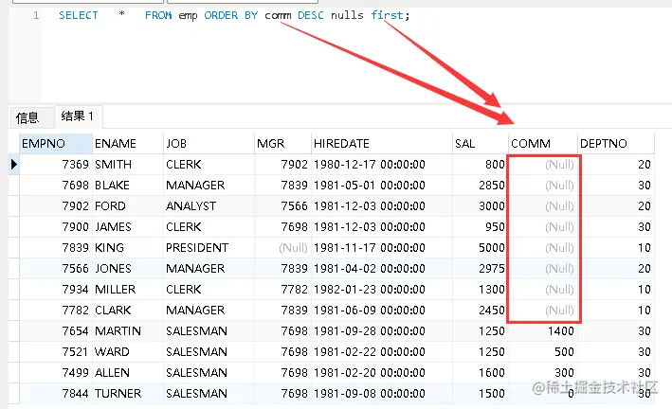This screenshot has width=672, height=409.
Task: Click KING's null MGR cell
Action: point(282,247)
